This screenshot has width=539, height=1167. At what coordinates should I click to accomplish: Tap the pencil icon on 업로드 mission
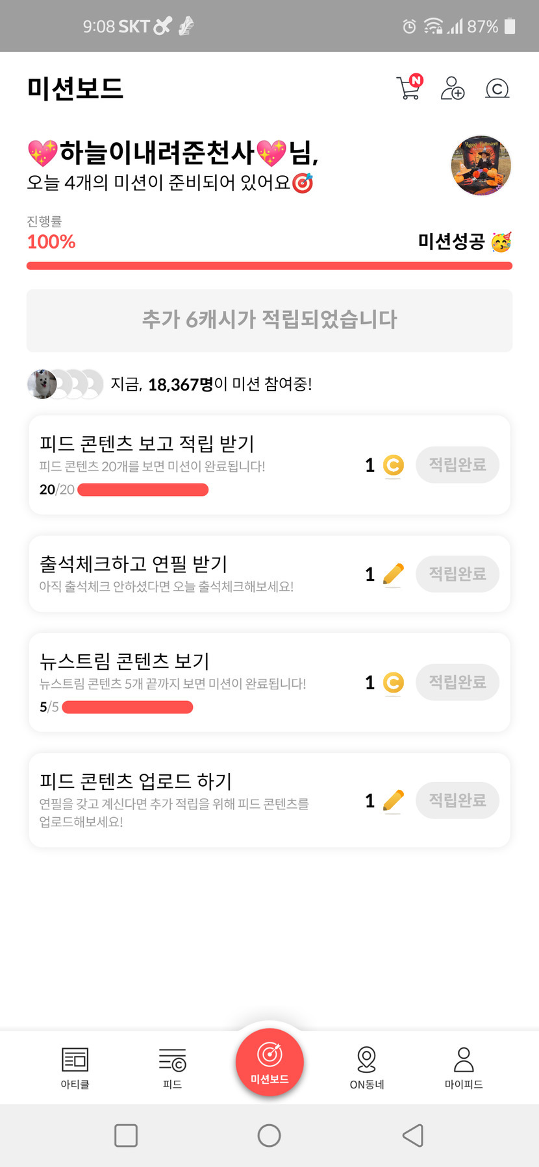(393, 800)
